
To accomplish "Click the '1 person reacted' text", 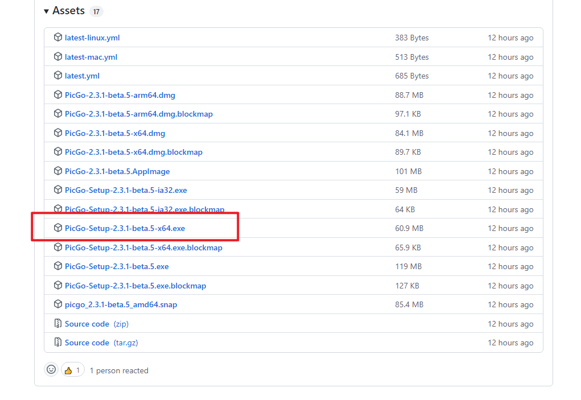I will pos(119,371).
